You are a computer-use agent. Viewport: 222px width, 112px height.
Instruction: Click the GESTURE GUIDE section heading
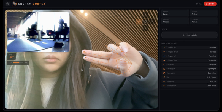(169, 44)
